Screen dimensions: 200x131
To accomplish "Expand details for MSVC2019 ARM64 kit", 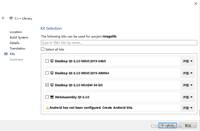I will tap(188, 73).
